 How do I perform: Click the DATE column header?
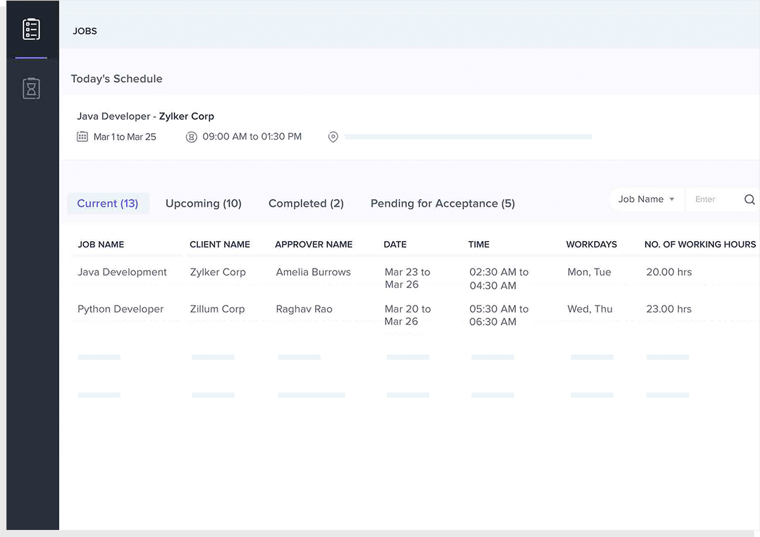[x=395, y=245]
